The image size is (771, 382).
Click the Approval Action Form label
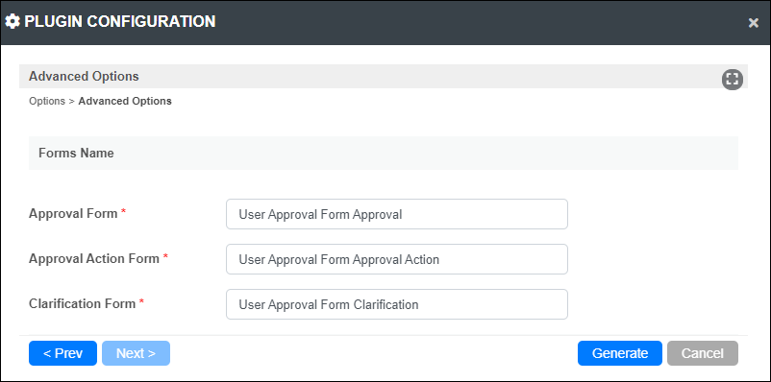click(x=94, y=259)
